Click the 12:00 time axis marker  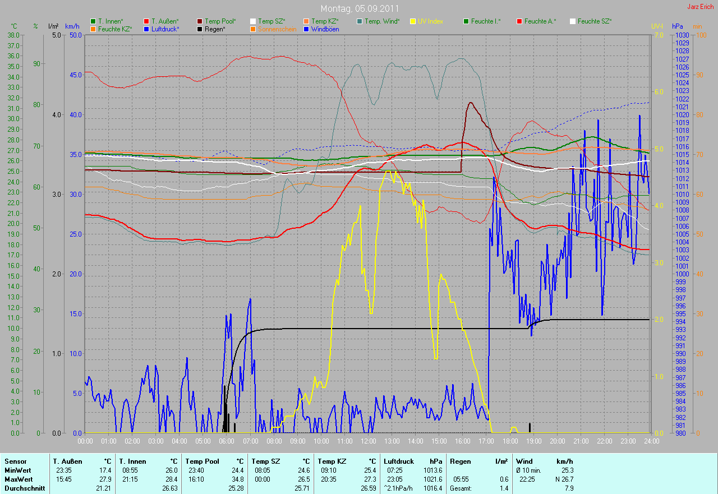(368, 441)
